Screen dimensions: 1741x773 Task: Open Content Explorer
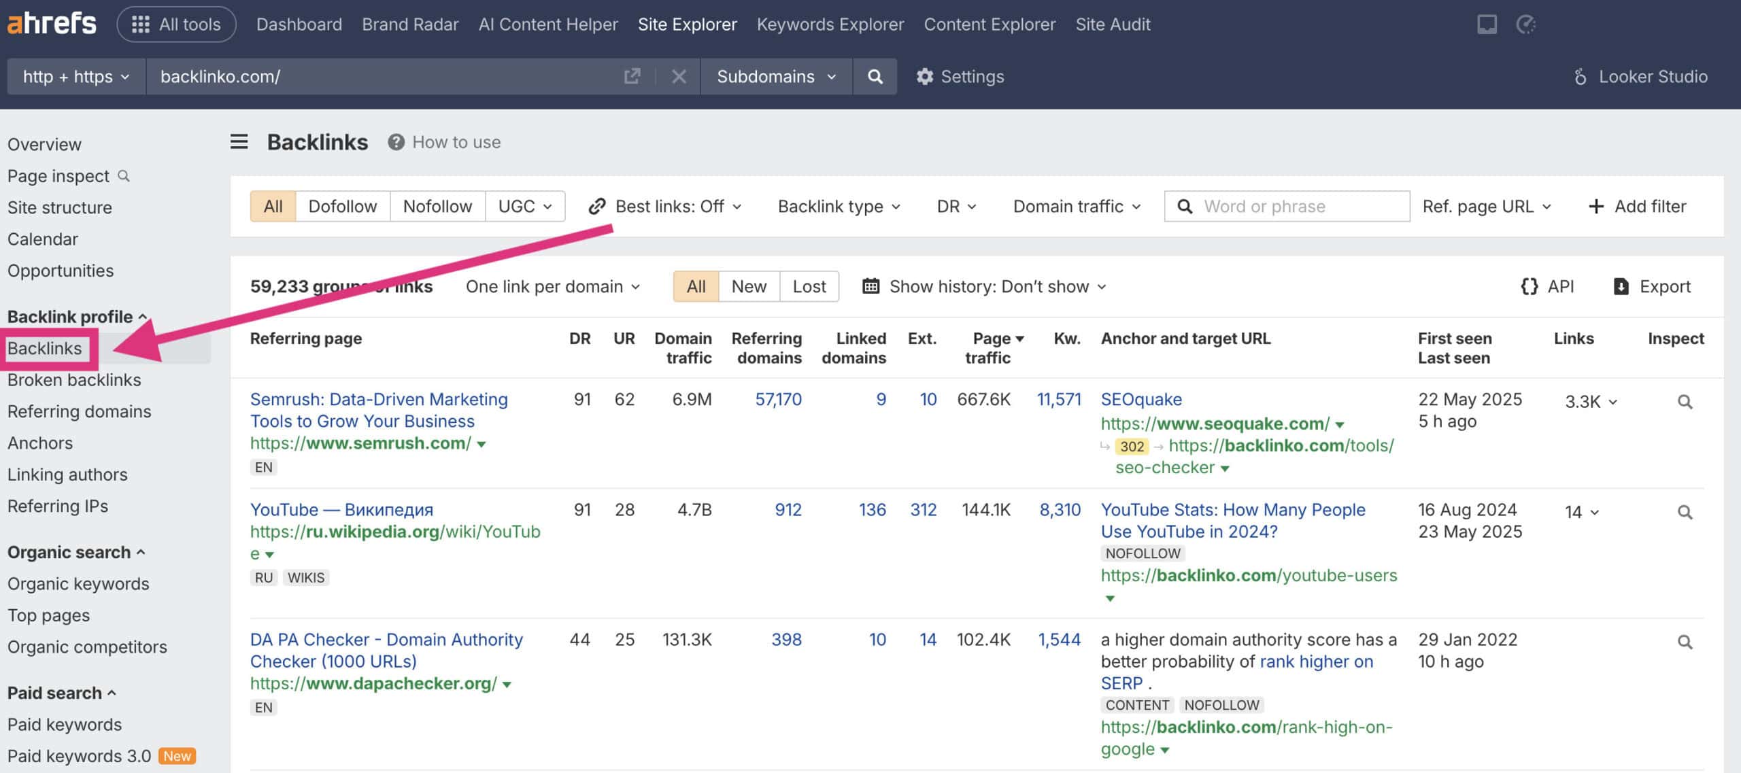(x=990, y=24)
